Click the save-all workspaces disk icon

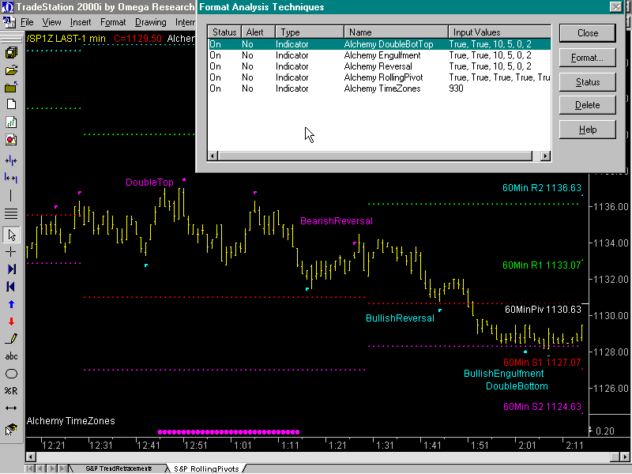11,53
